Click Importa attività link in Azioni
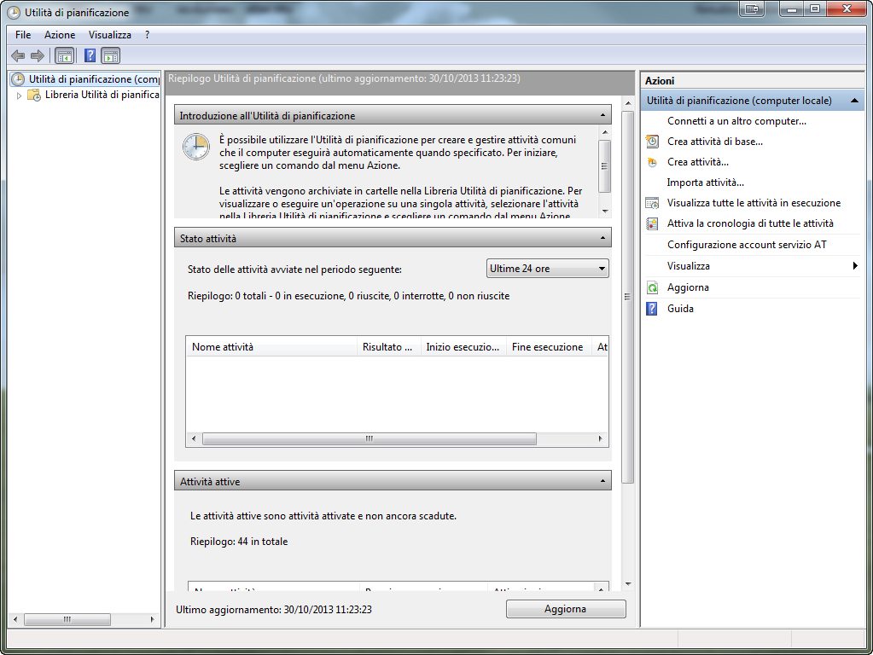Image resolution: width=873 pixels, height=655 pixels. (705, 183)
